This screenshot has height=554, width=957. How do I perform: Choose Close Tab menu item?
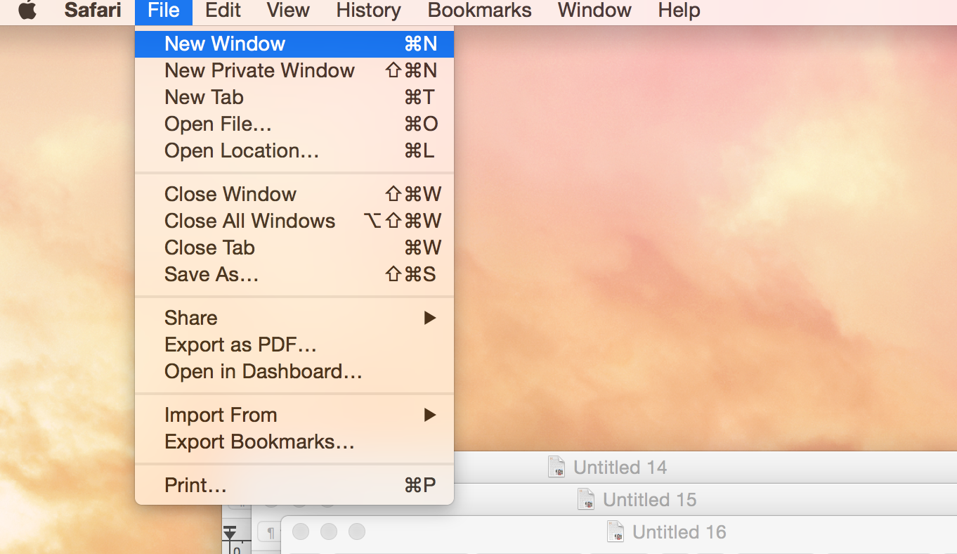point(294,247)
